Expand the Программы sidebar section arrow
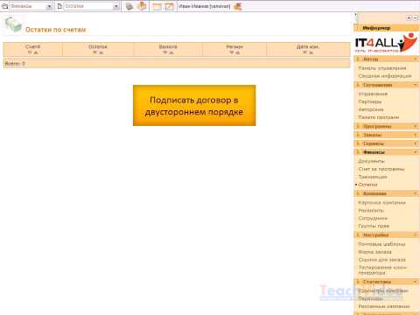 coord(416,126)
